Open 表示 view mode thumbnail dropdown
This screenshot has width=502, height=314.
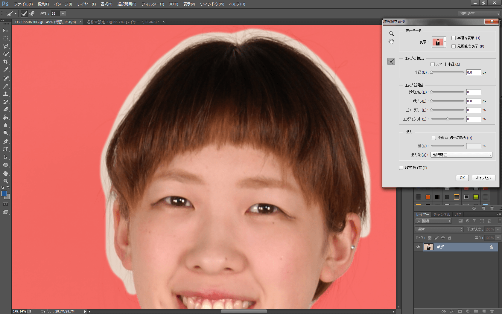click(x=445, y=42)
